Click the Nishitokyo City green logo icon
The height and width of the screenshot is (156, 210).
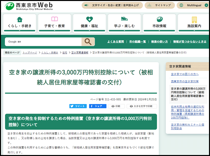coord(10,6)
